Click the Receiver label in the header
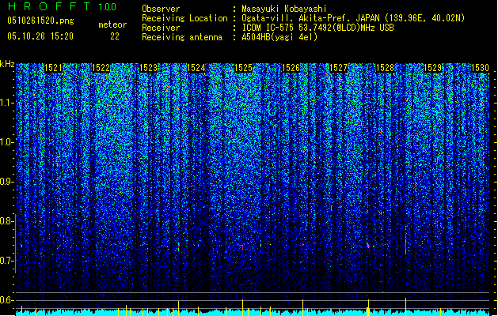Screen dimensions: 498x316 coord(161,28)
